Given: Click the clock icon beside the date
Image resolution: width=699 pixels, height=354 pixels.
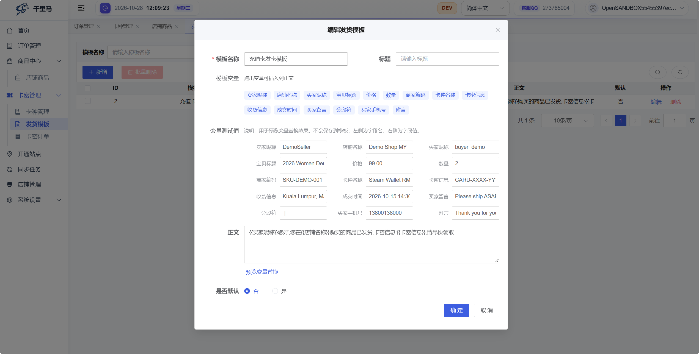Looking at the screenshot, I should 105,8.
